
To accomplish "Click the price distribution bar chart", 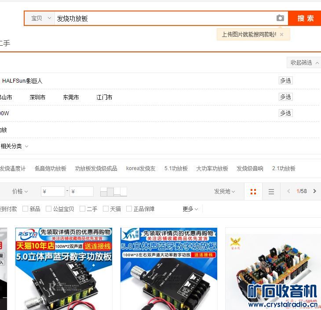I will (113, 192).
